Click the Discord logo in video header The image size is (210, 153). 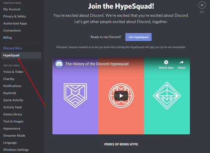click(59, 64)
